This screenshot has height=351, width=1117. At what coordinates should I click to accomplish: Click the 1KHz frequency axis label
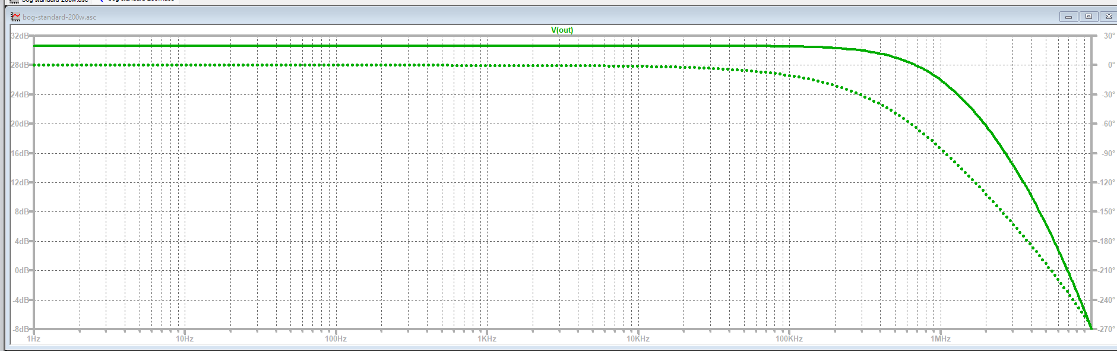[487, 339]
